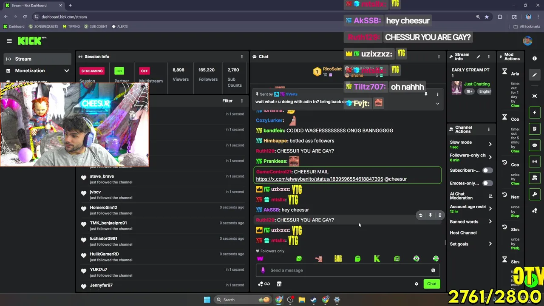544x306 pixels.
Task: Delete the highlighted Ruth129 chat message
Action: 440,215
